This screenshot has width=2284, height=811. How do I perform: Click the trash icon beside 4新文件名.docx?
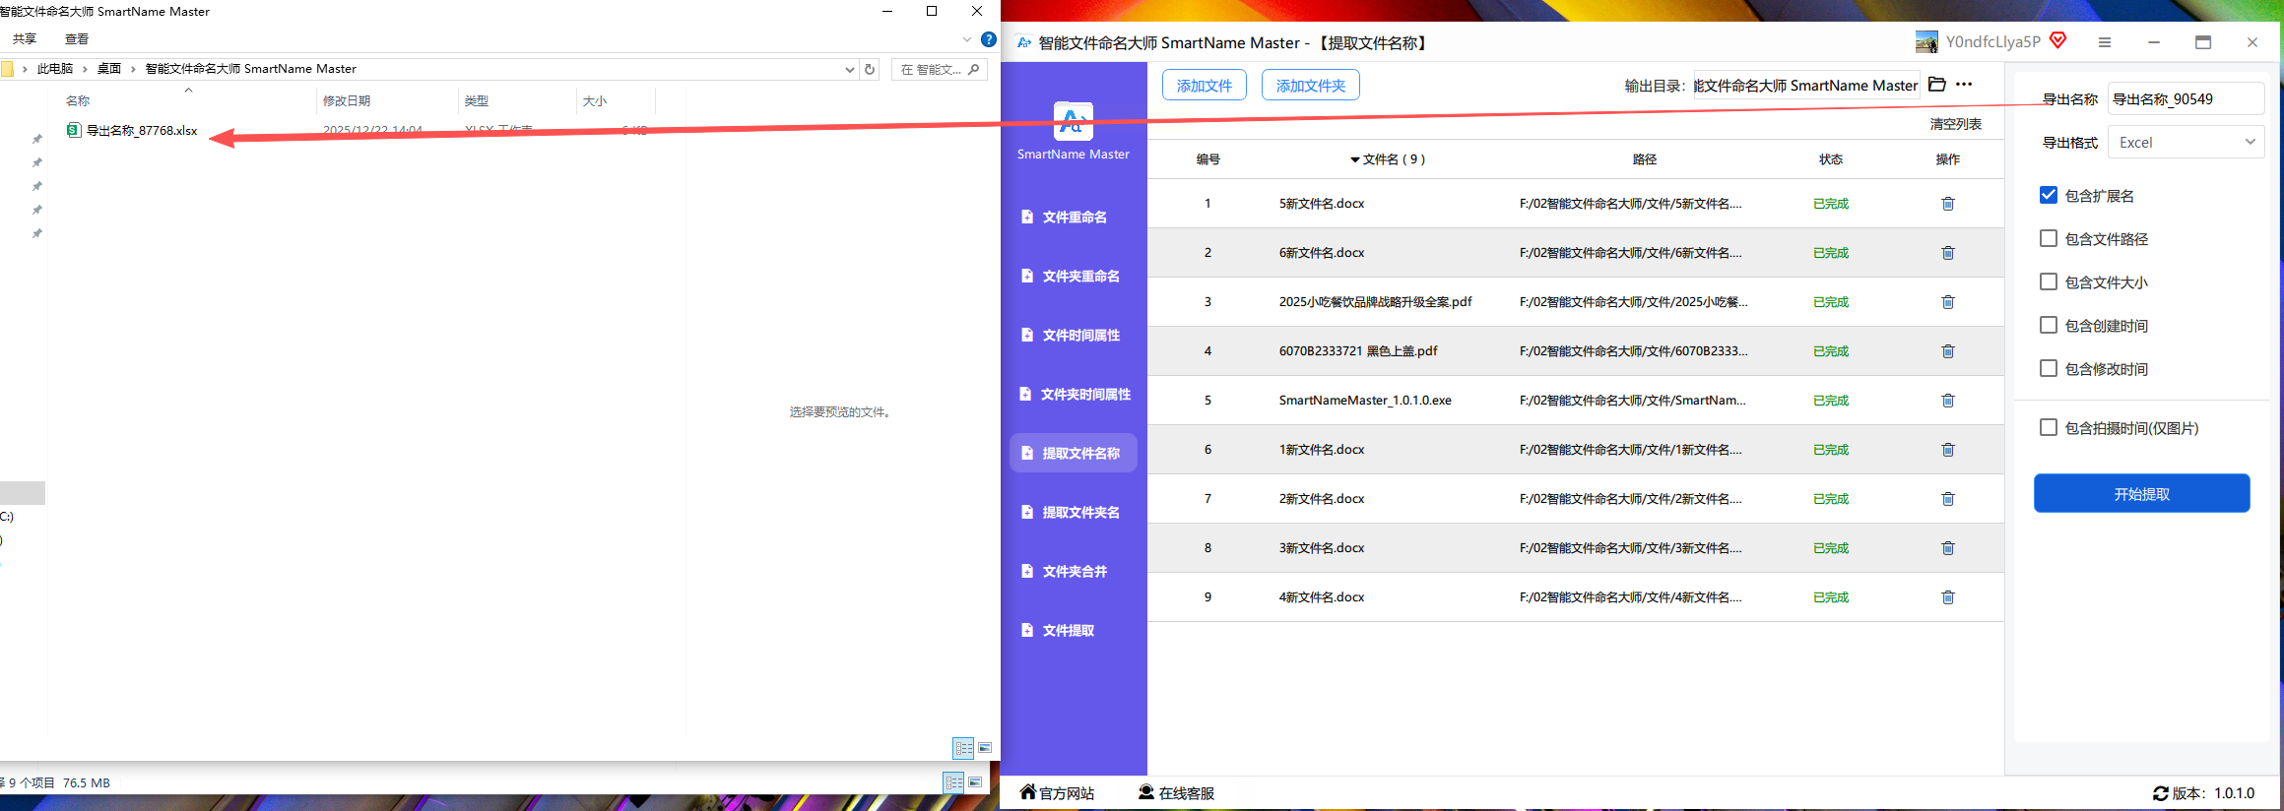click(1947, 597)
